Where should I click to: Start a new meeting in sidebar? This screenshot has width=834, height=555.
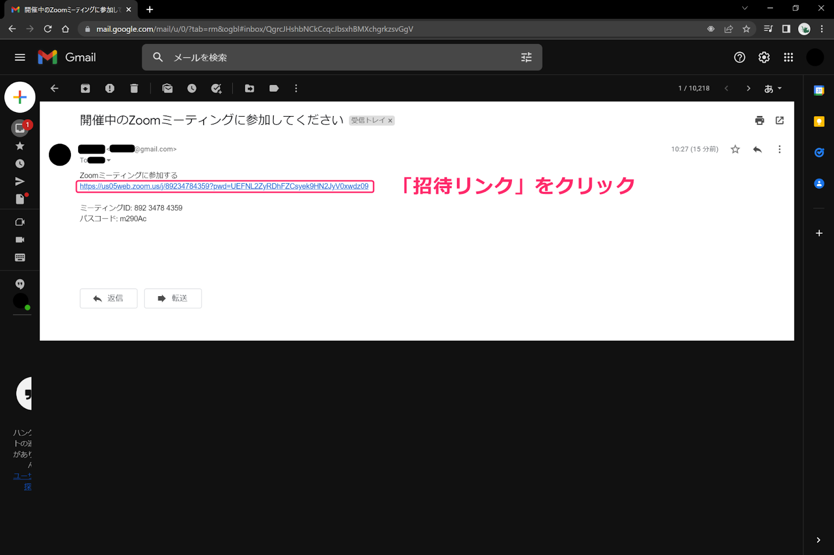pos(20,222)
